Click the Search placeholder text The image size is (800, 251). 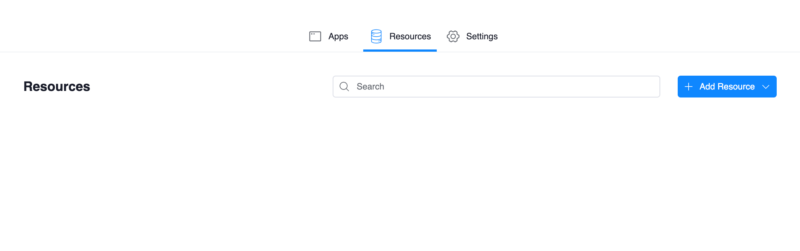(x=370, y=87)
